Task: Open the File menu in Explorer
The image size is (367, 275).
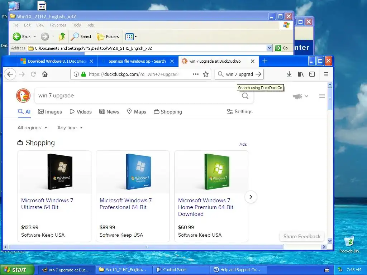Action: click(x=15, y=25)
